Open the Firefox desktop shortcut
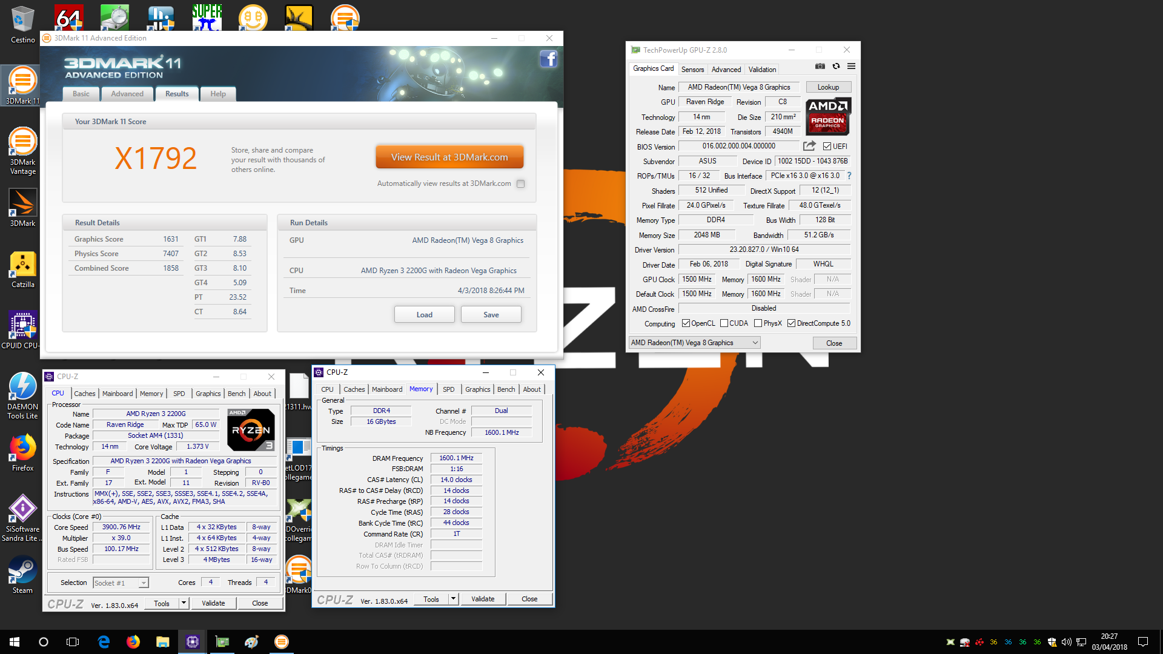The width and height of the screenshot is (1163, 654). 22,453
